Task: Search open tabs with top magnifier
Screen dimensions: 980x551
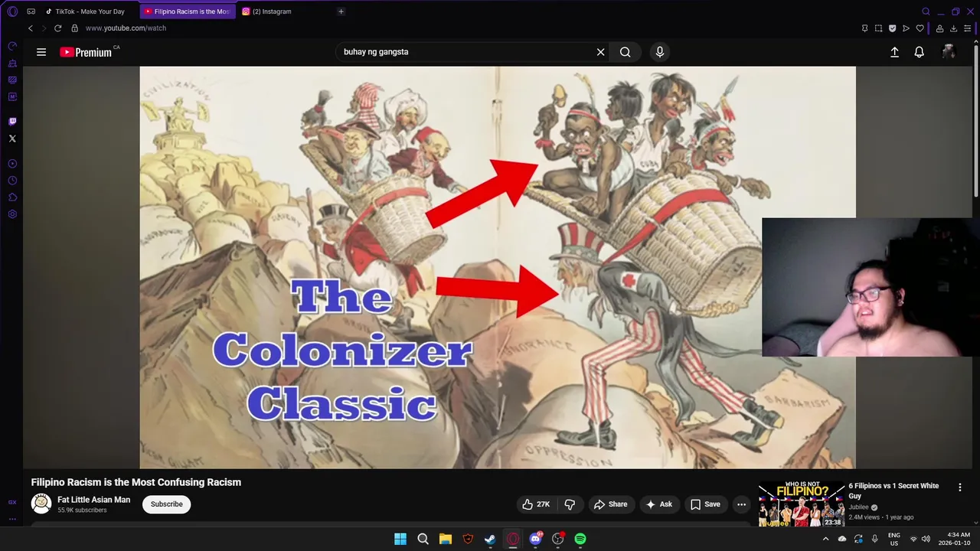Action: [926, 11]
